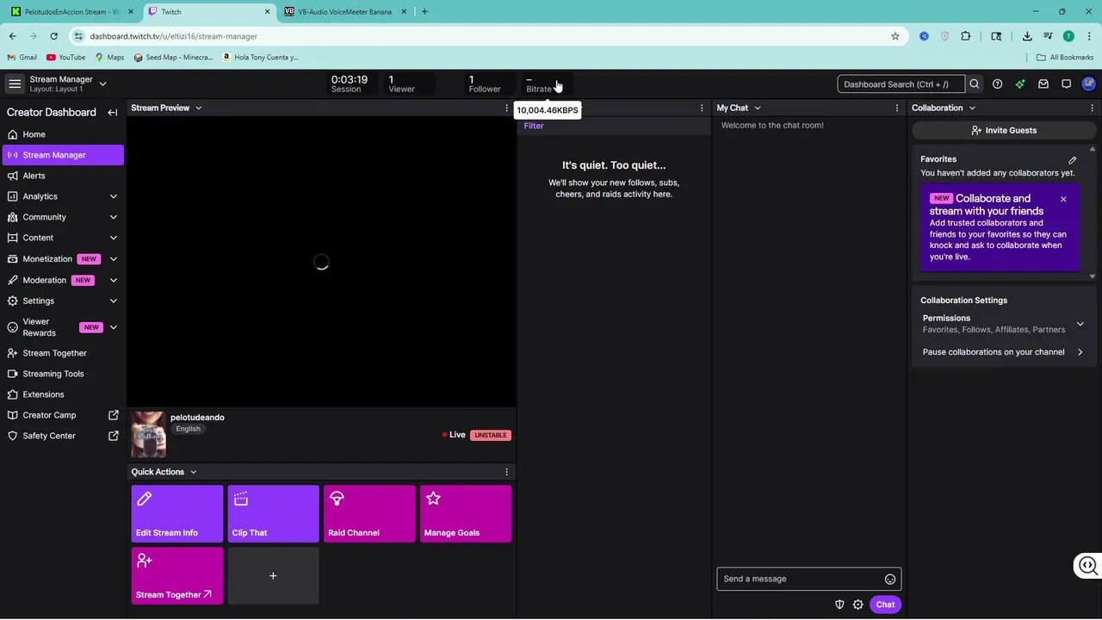Open the user profile avatar menu
1102x620 pixels.
(x=1088, y=84)
